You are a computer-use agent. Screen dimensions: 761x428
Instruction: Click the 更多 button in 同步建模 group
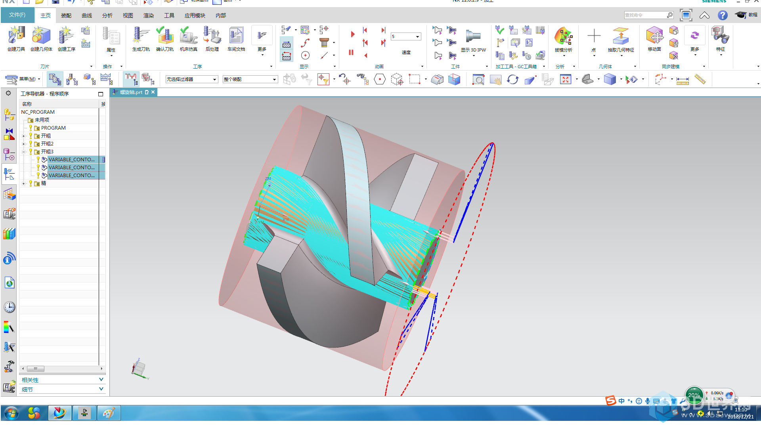click(694, 40)
